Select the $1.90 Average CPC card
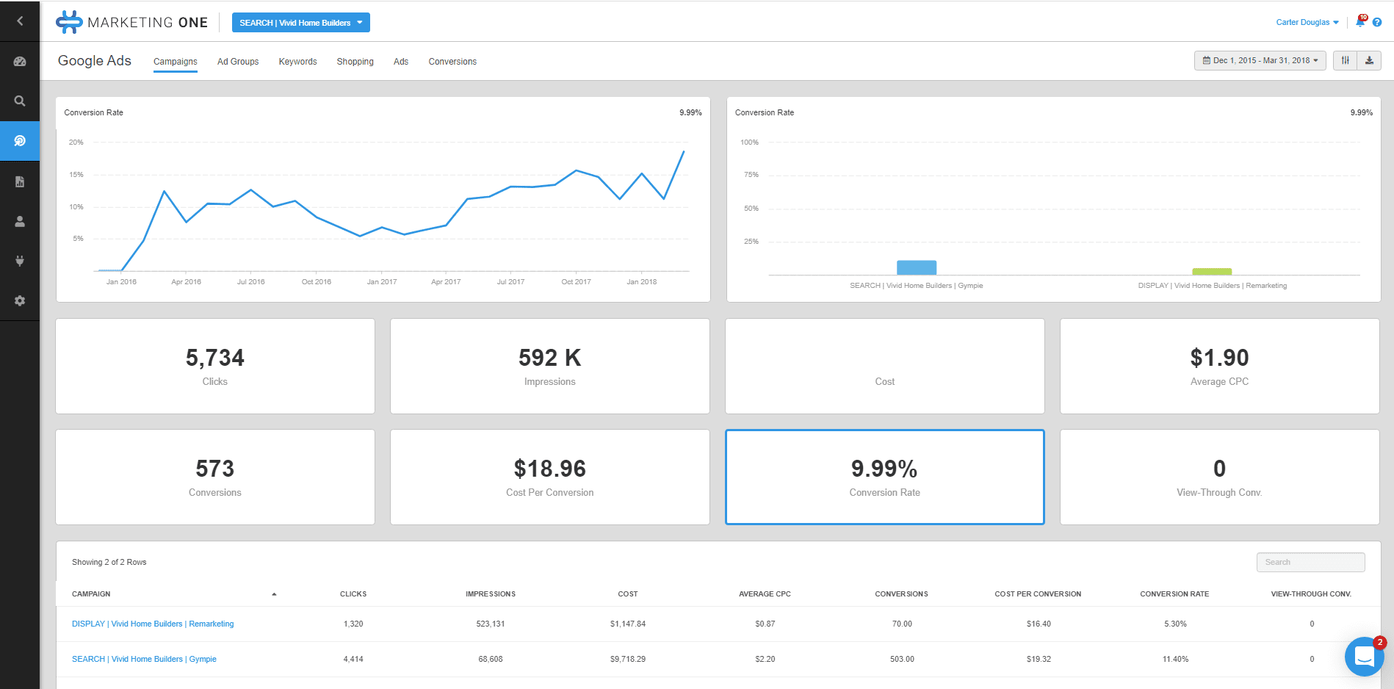The image size is (1394, 689). click(1220, 366)
